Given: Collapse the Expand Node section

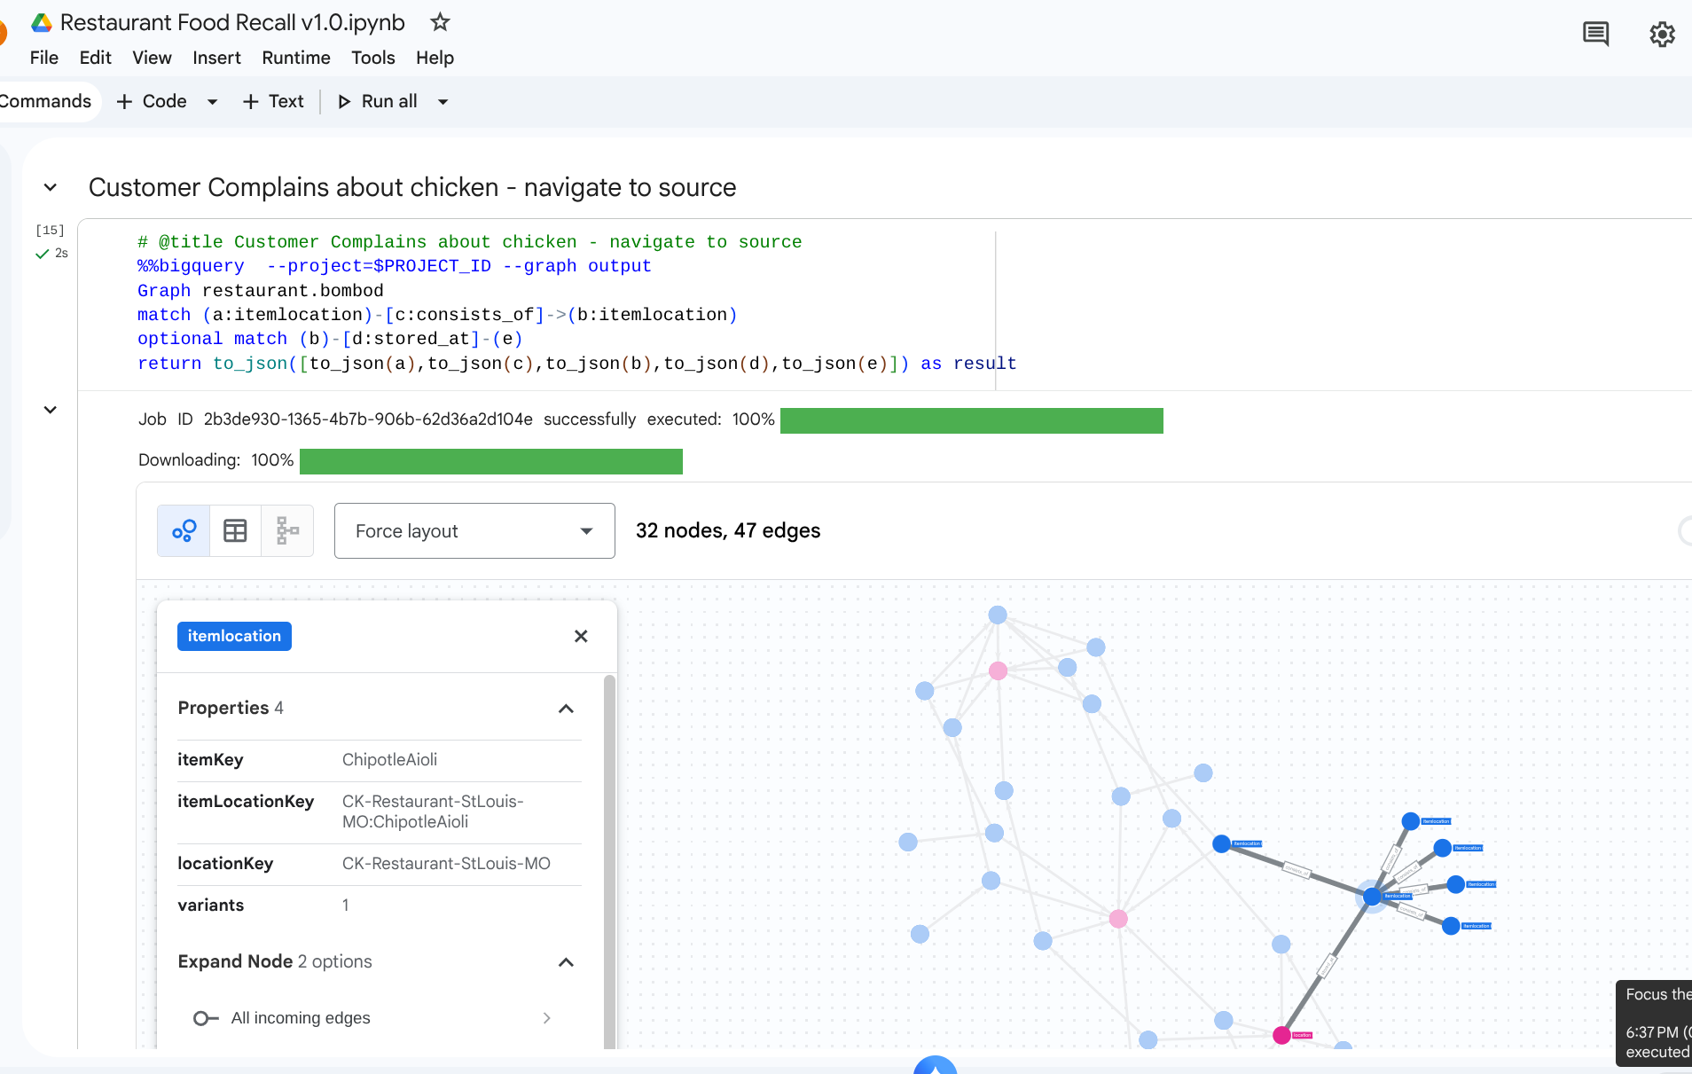Looking at the screenshot, I should click(566, 962).
